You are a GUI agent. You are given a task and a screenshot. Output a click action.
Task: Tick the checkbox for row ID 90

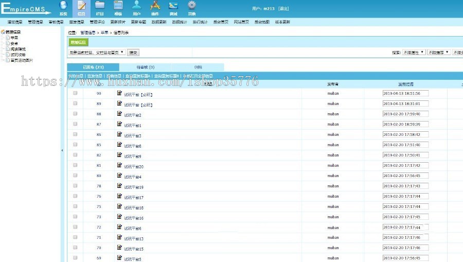pyautogui.click(x=75, y=93)
